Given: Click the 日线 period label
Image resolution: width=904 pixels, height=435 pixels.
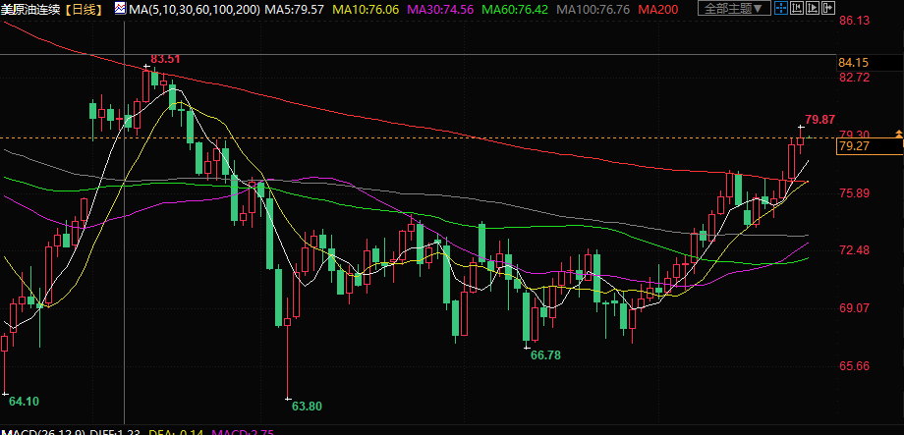Looking at the screenshot, I should [x=84, y=9].
